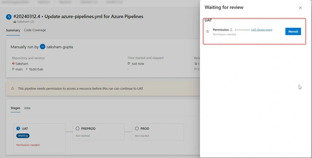Select the Stages tab

point(15,108)
